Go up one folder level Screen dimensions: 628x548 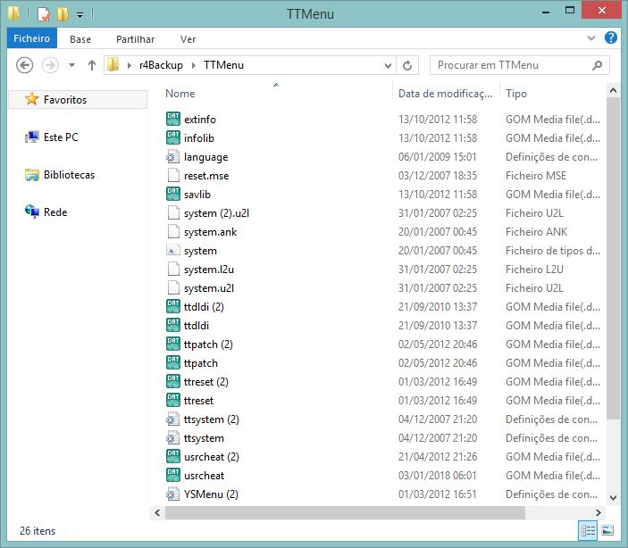coord(92,65)
